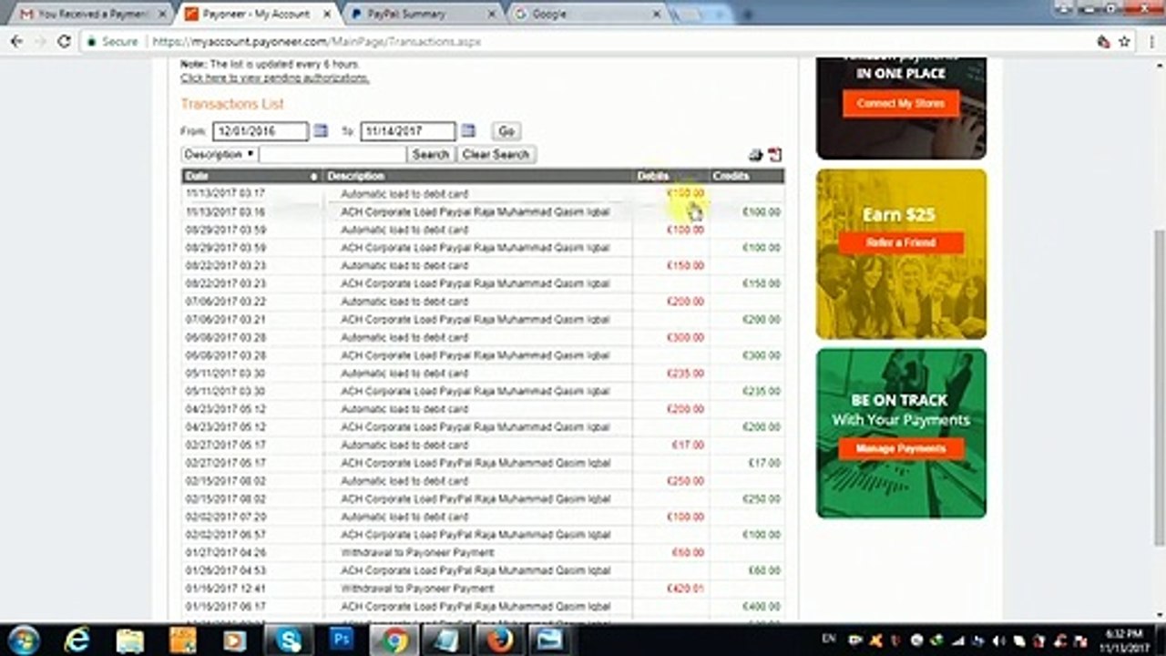Click the Description column header
Viewport: 1166px width, 656px height.
coord(479,176)
